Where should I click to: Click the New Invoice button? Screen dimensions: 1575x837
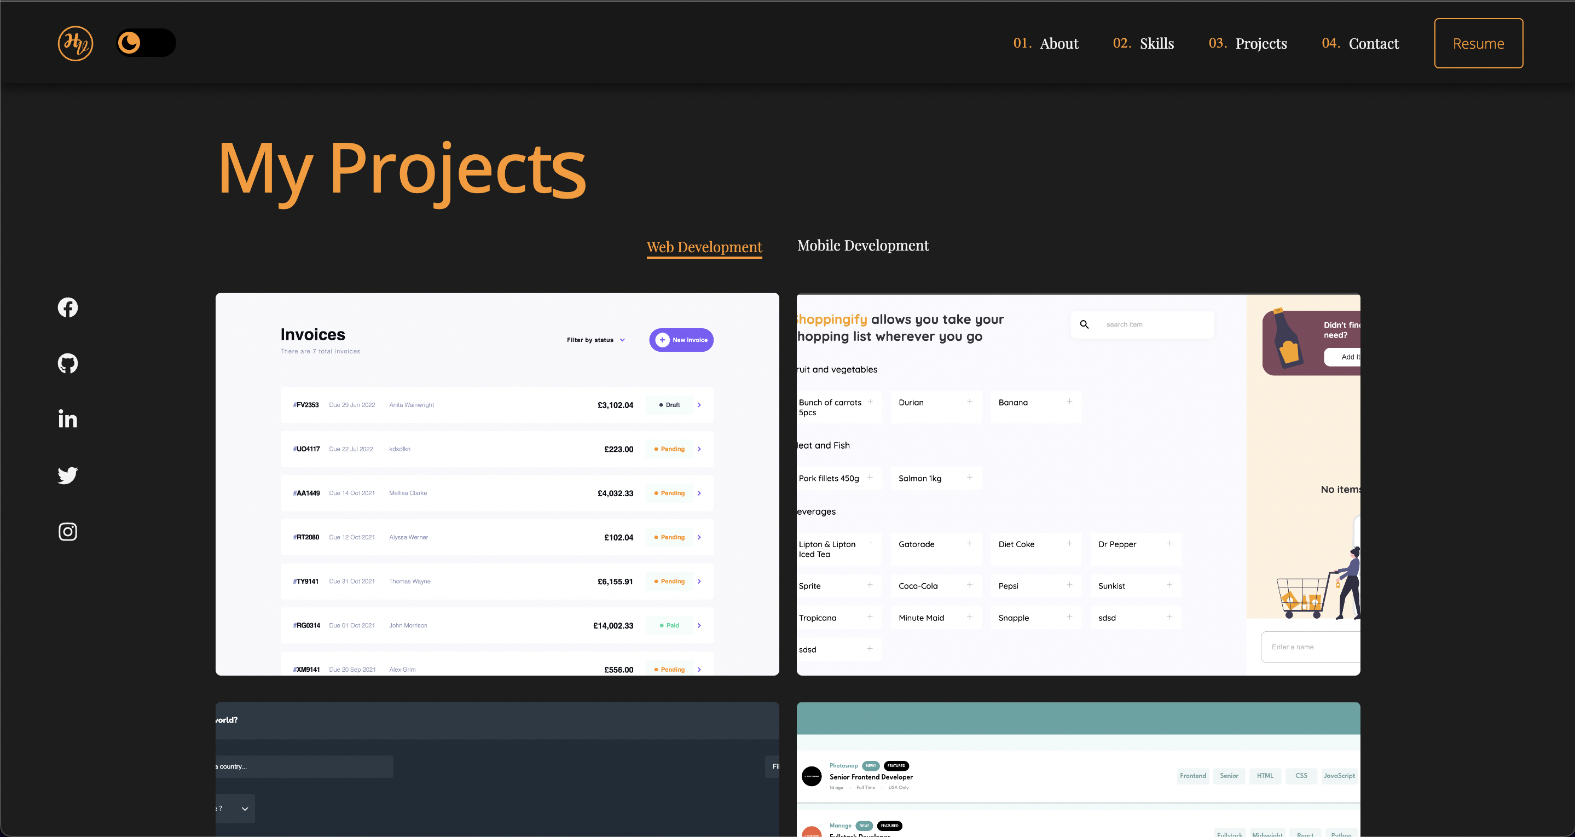(x=681, y=340)
